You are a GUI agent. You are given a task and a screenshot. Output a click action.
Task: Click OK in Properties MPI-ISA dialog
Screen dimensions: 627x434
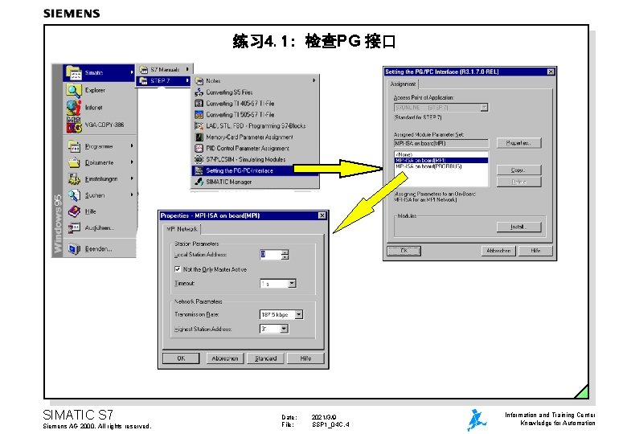click(181, 358)
